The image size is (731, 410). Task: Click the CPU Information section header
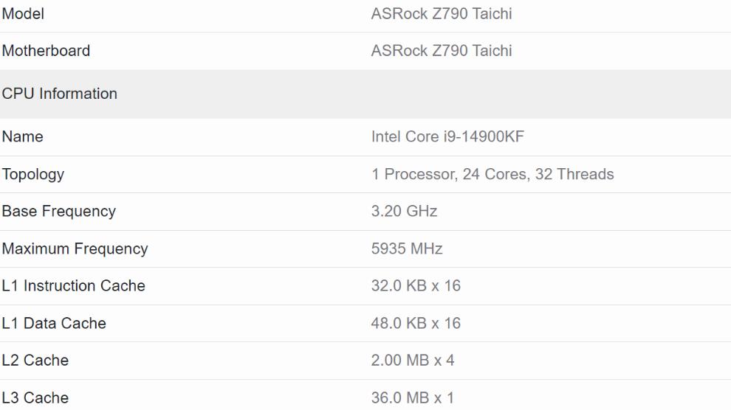pyautogui.click(x=60, y=94)
